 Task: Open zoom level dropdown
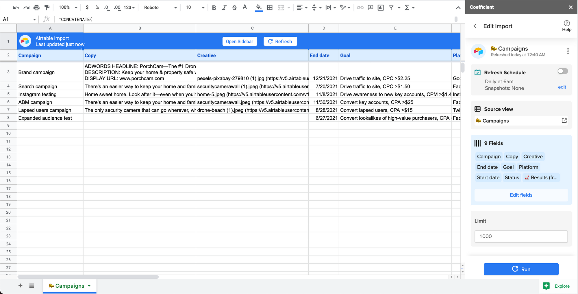(68, 8)
